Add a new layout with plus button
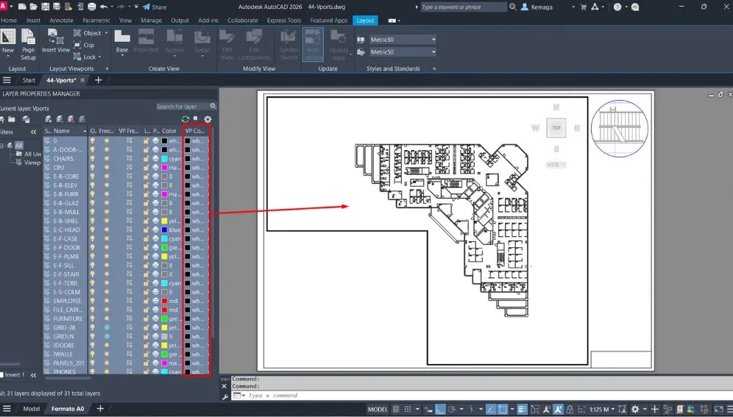733x417 pixels. pos(100,409)
